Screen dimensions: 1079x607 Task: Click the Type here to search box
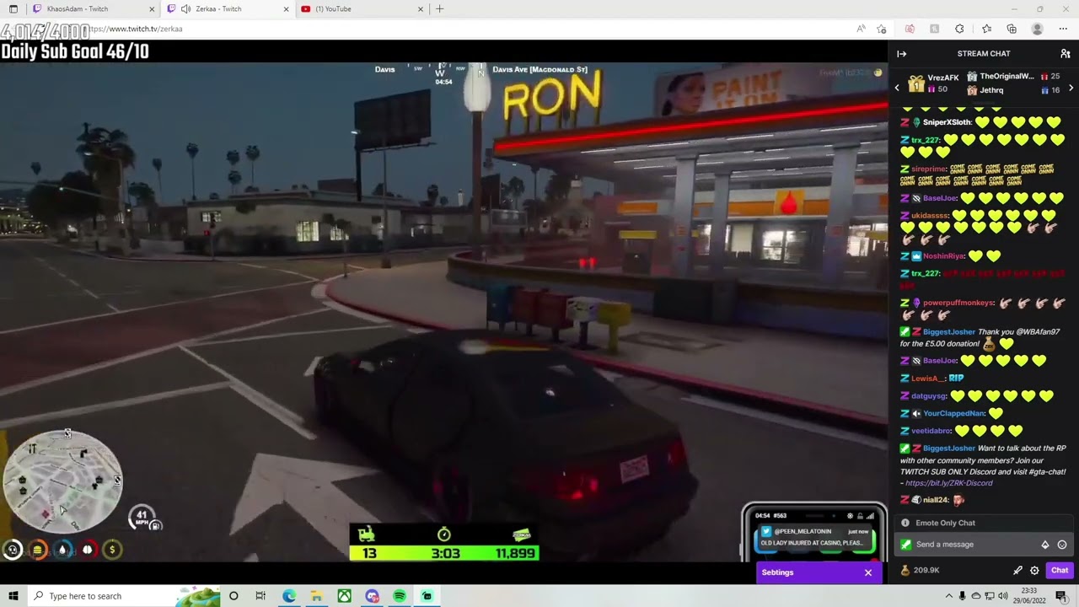[x=125, y=596]
